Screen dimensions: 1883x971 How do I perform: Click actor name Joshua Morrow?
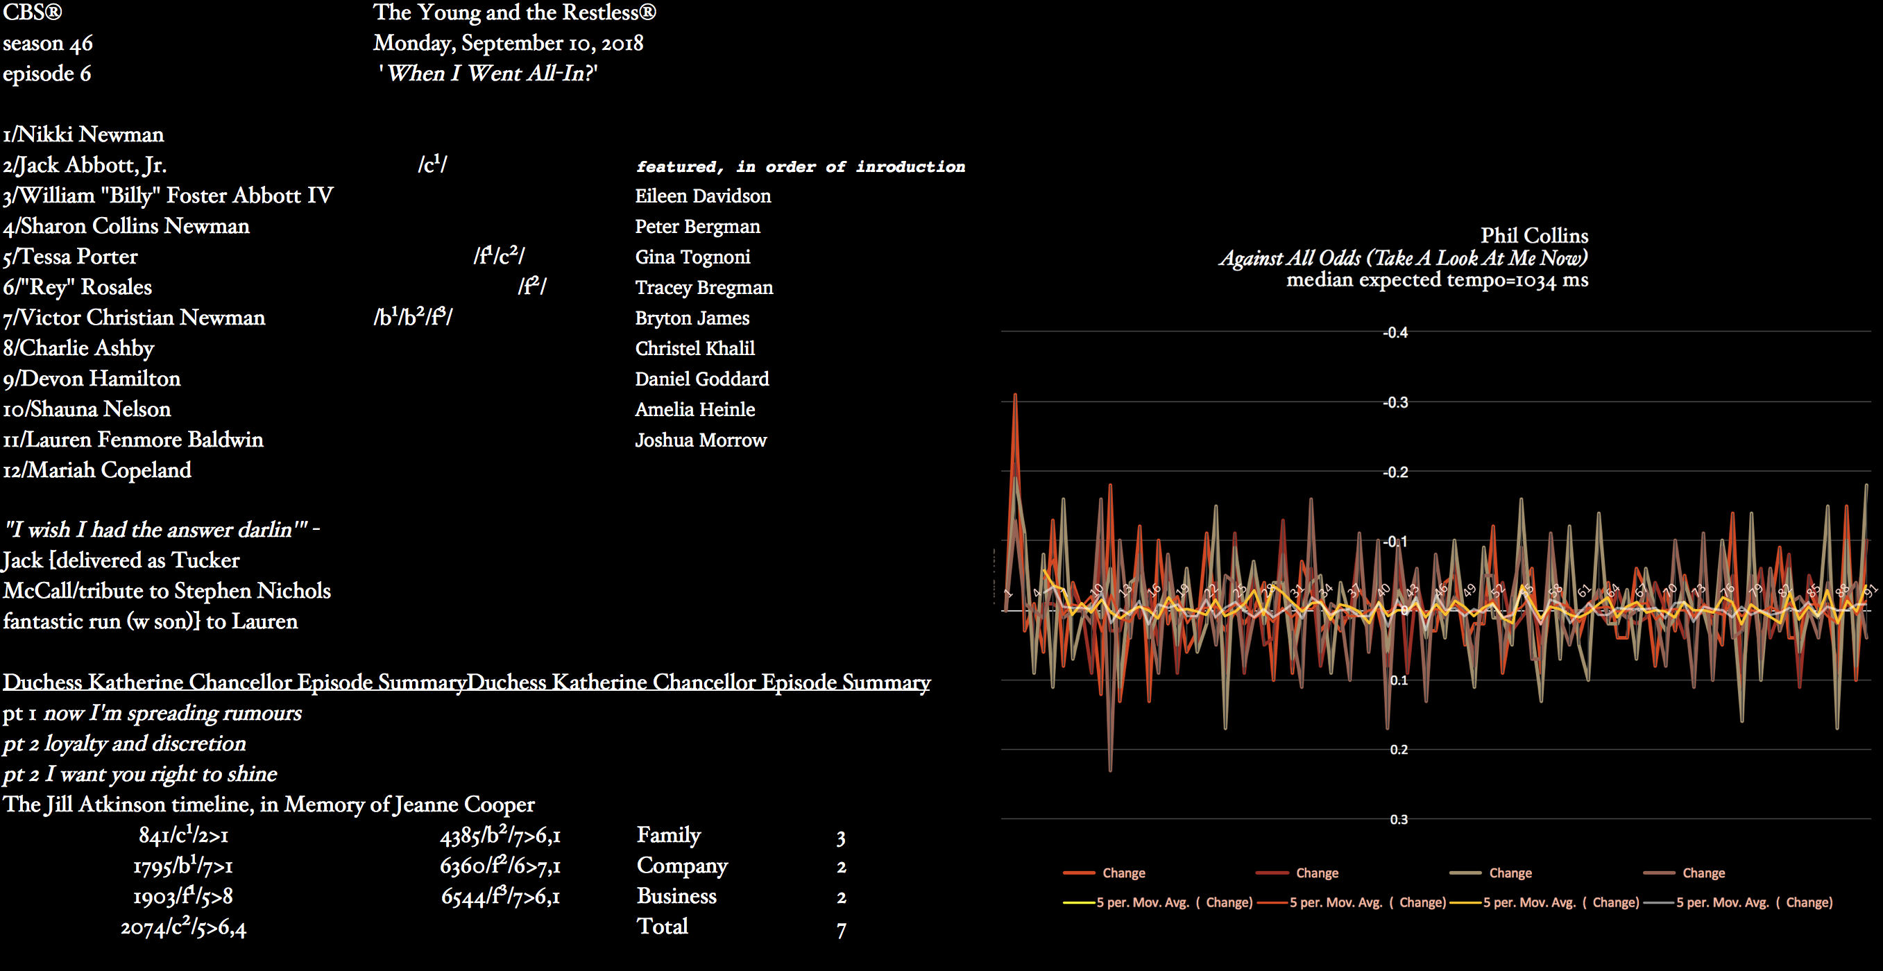click(x=700, y=440)
